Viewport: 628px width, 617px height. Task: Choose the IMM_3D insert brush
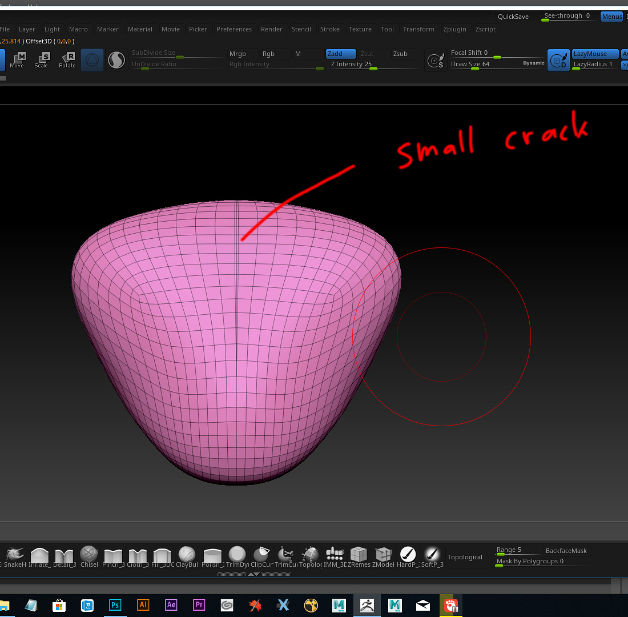coord(335,557)
